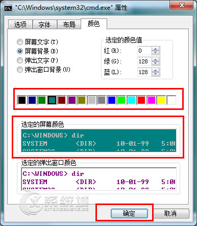Click the teal 选定的屏幕颜色 preview box
This screenshot has height=226, width=197.
98,141
